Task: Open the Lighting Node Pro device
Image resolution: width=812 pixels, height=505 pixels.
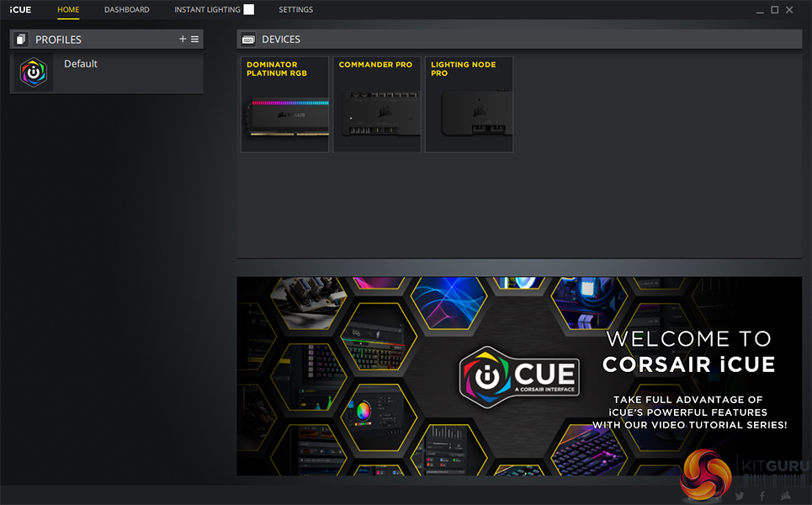Action: [x=470, y=104]
